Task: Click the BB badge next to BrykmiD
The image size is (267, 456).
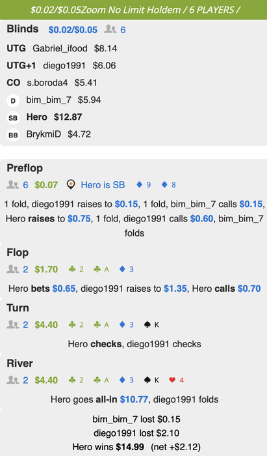Action: (13, 135)
